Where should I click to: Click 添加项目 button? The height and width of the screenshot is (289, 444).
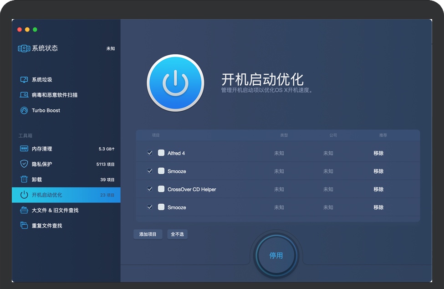click(148, 234)
